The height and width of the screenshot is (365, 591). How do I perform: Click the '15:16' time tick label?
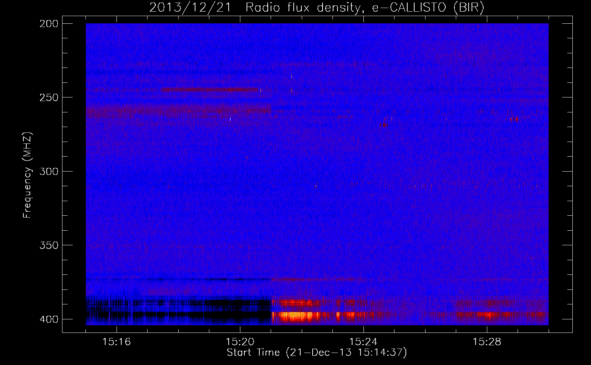pos(117,342)
